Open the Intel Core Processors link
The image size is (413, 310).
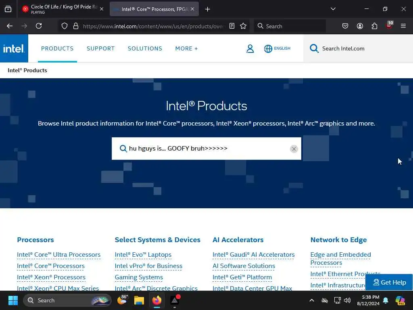[x=50, y=266]
